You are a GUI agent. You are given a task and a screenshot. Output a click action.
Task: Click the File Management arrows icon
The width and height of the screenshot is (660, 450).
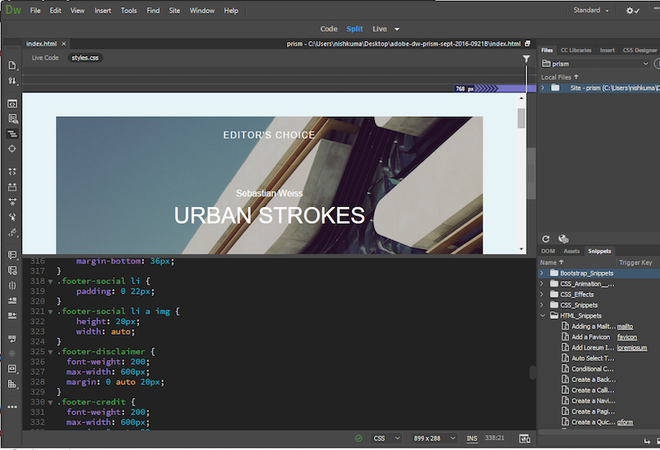pos(12,81)
